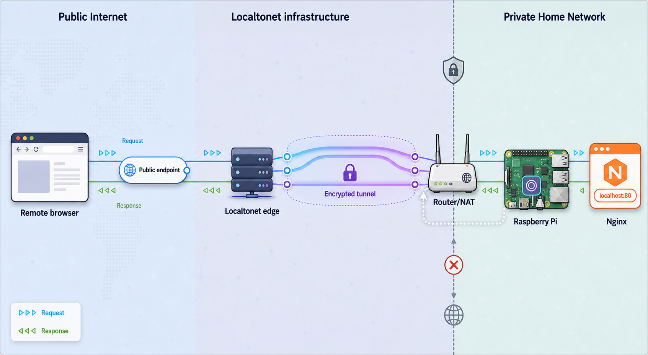
Task: Click the browser address bar
Action: click(x=58, y=149)
